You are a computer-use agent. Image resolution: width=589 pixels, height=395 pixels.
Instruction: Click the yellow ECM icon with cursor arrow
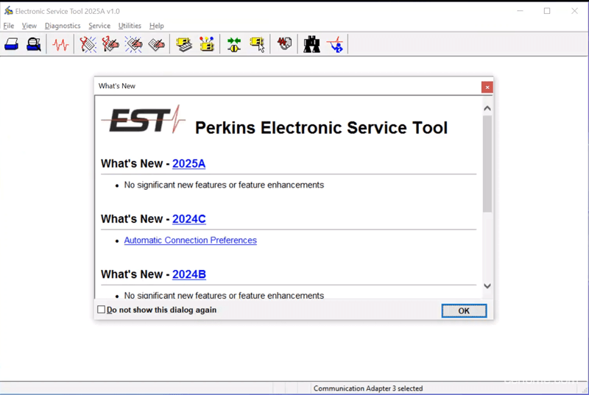pyautogui.click(x=257, y=45)
